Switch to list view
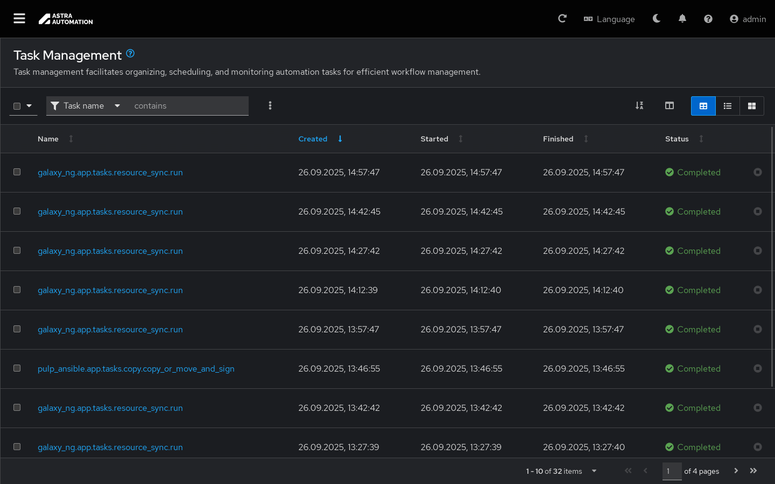775x484 pixels. click(x=727, y=106)
